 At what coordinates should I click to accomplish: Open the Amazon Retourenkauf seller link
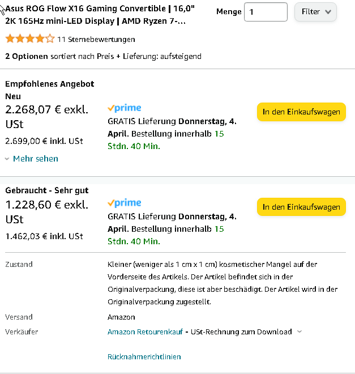[145, 331]
